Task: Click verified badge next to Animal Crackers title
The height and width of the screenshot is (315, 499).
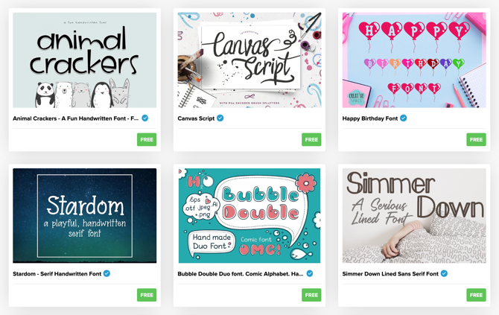Action: [x=144, y=118]
